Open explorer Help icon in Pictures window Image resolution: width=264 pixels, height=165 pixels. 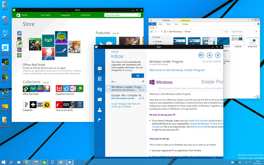pyautogui.click(x=258, y=24)
